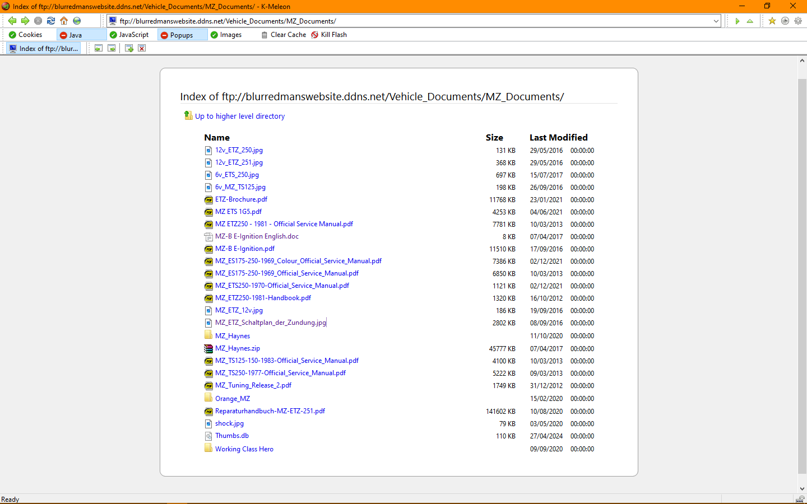The height and width of the screenshot is (504, 807).
Task: Click the Kill Flash button
Action: tap(329, 35)
